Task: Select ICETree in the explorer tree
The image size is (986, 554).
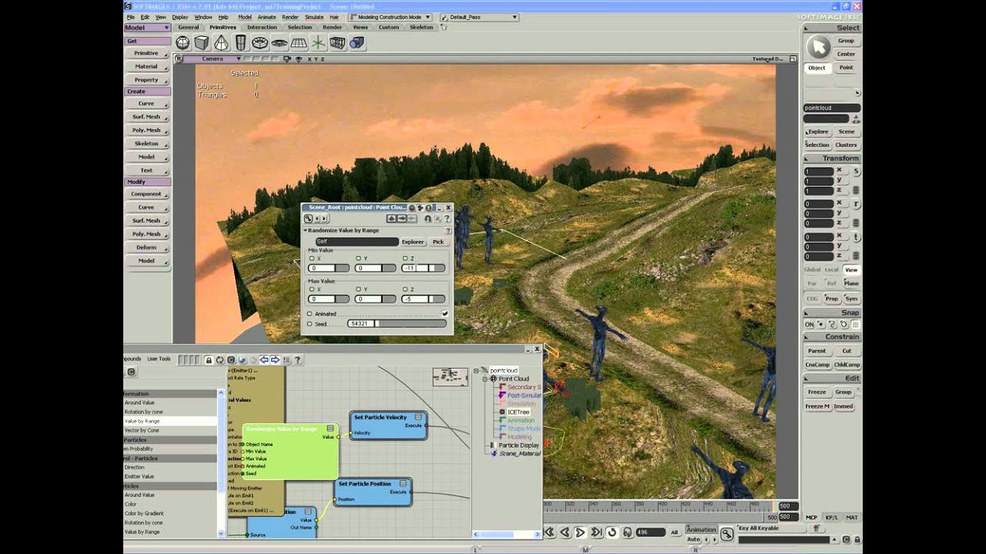Action: (518, 412)
